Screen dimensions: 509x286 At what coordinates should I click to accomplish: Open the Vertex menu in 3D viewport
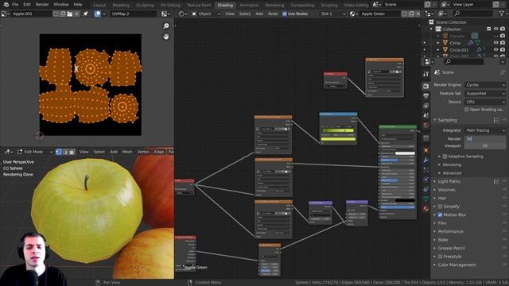pos(143,152)
